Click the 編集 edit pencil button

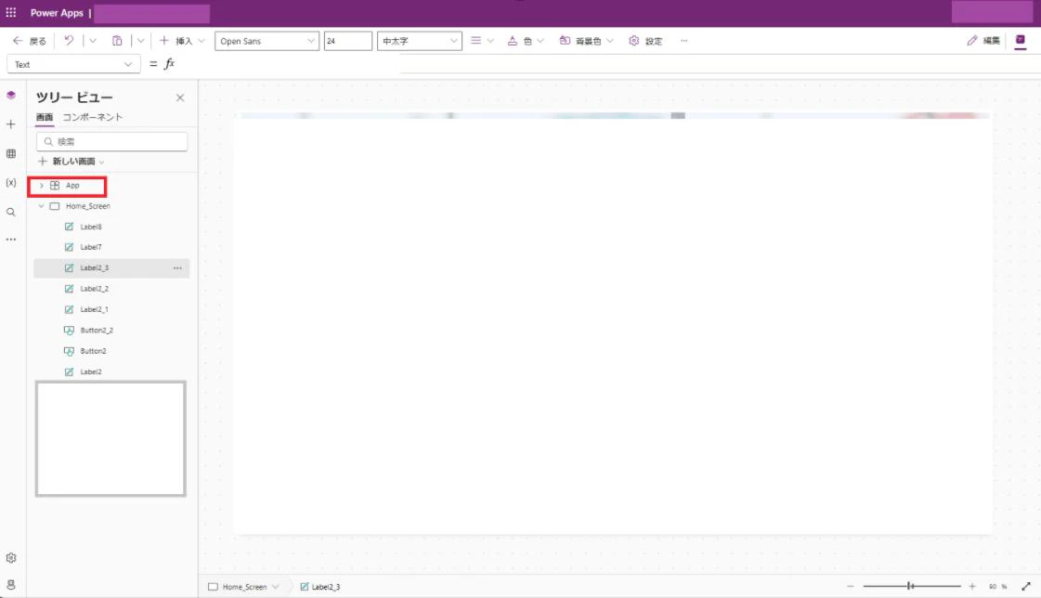[x=983, y=41]
